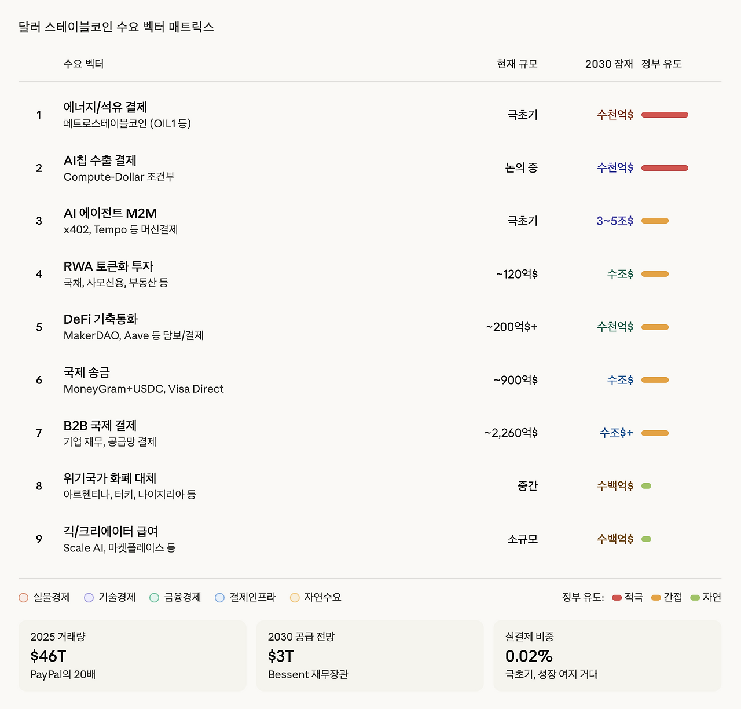The width and height of the screenshot is (741, 709).
Task: Click the 실물경제 legend circle
Action: 23,597
